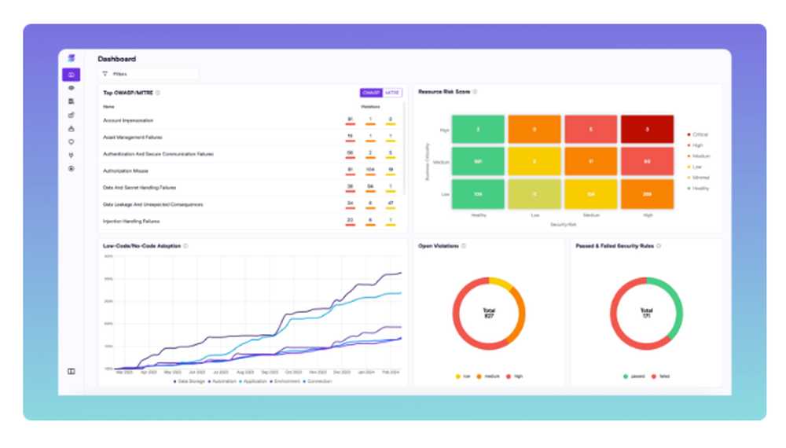Open the eye icon in the sidebar
Screen dimensions: 786x448
tap(72, 88)
